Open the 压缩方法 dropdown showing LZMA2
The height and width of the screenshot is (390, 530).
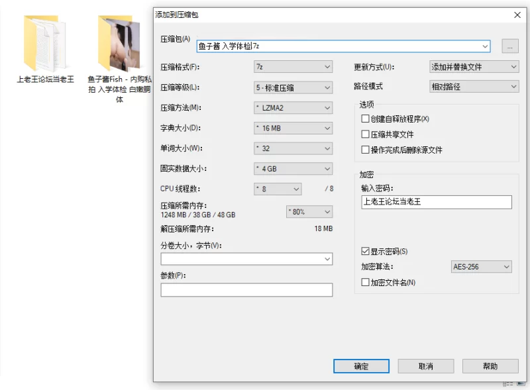click(x=293, y=108)
